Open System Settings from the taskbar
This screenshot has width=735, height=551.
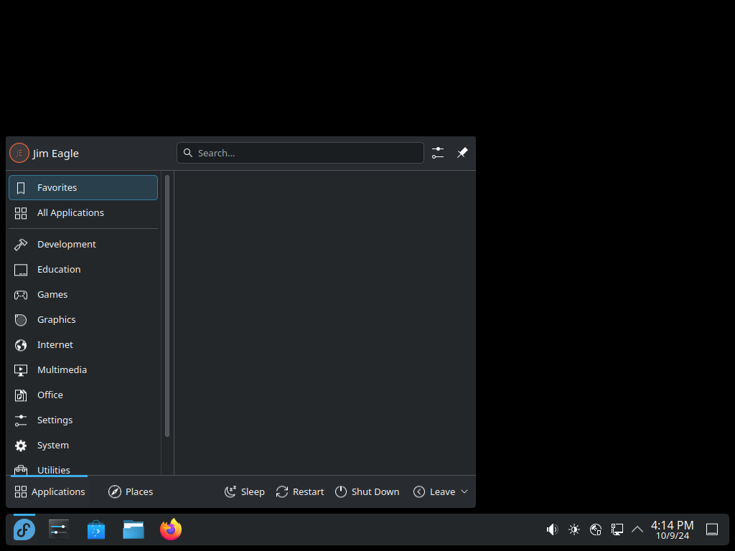(x=59, y=529)
